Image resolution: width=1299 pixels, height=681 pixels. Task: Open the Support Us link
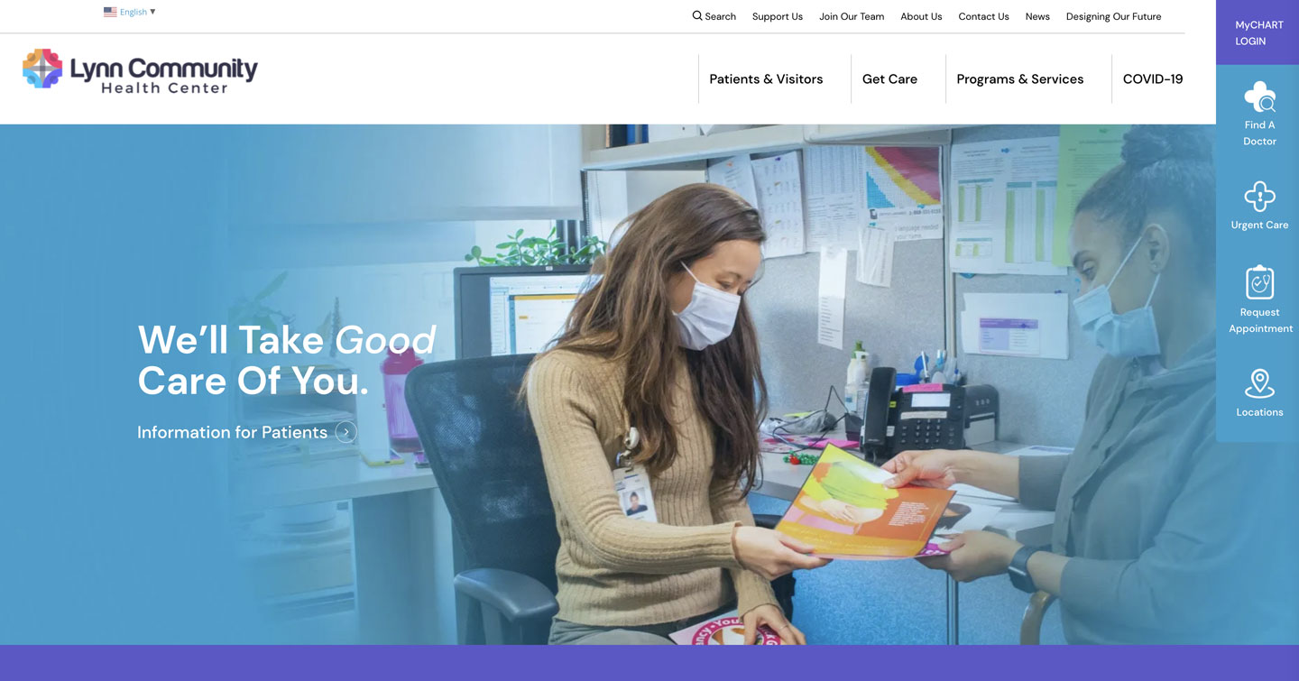[777, 16]
